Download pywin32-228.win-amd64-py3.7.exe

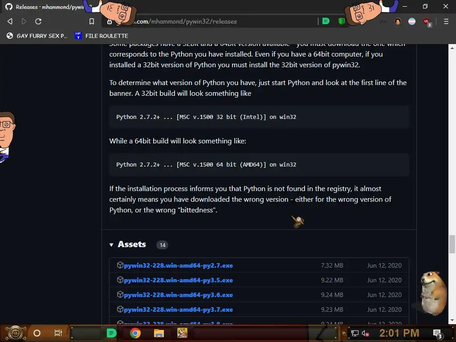pyautogui.click(x=178, y=309)
